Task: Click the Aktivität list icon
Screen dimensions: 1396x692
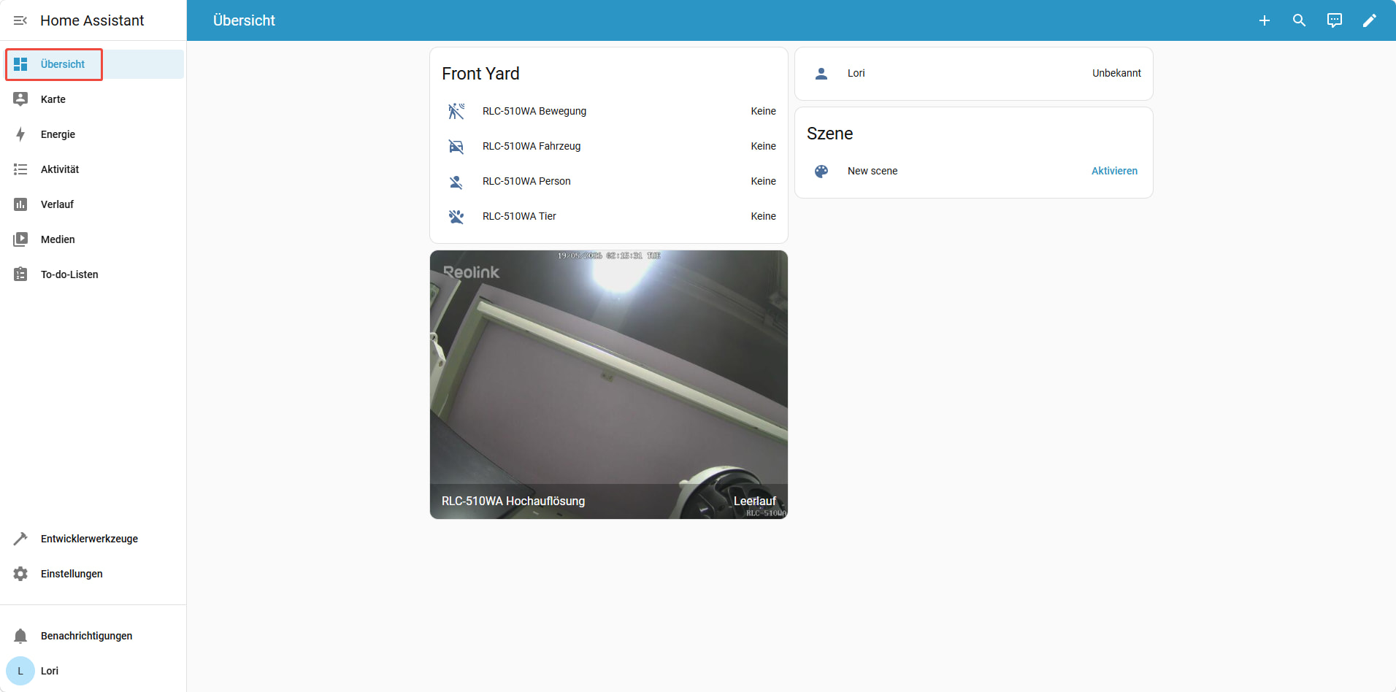Action: [x=20, y=169]
